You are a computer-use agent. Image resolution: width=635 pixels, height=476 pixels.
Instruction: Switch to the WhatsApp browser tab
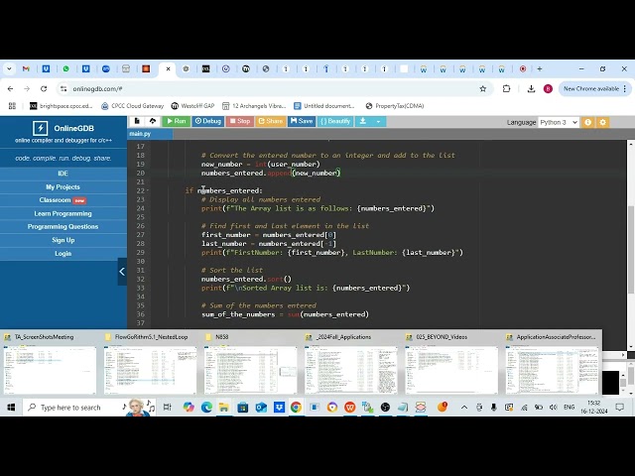(x=66, y=68)
